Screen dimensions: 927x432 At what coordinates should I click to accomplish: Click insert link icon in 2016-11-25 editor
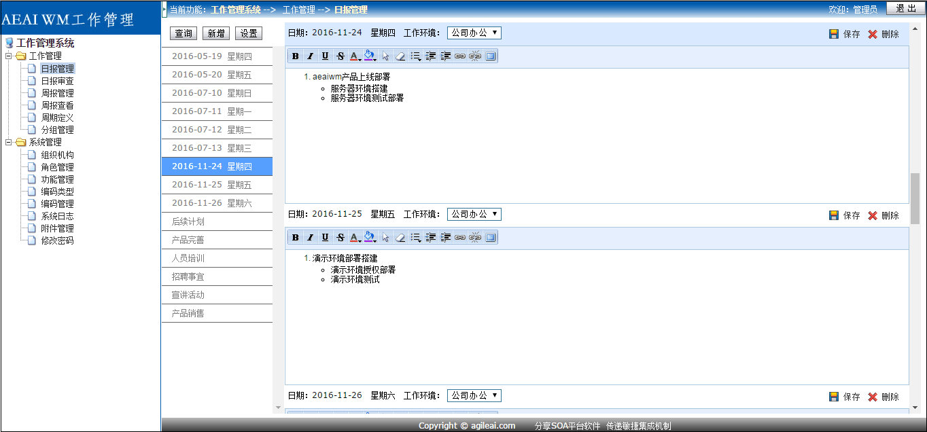pyautogui.click(x=460, y=238)
